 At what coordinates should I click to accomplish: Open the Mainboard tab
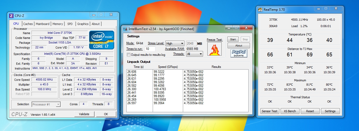[x=43, y=24]
